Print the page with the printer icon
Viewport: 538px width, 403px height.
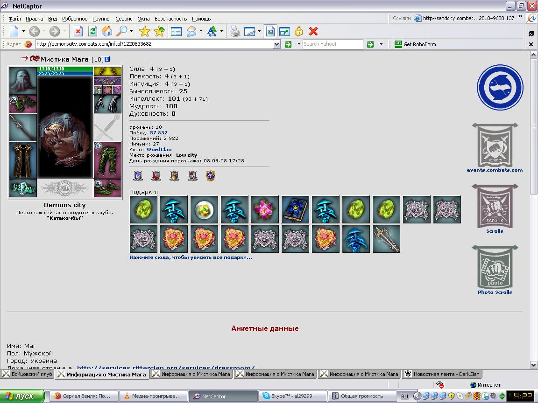point(235,32)
